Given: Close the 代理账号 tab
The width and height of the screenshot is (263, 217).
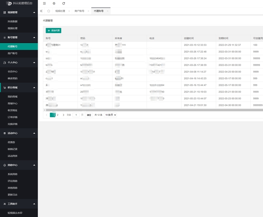Looking at the screenshot, I should pos(108,11).
